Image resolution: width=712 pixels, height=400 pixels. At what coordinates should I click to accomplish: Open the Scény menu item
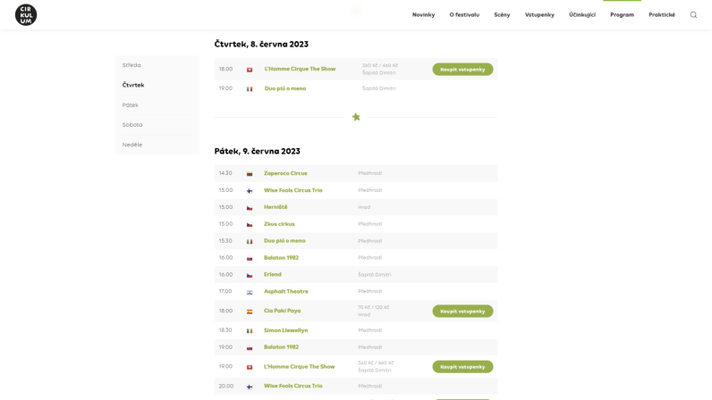pyautogui.click(x=502, y=14)
